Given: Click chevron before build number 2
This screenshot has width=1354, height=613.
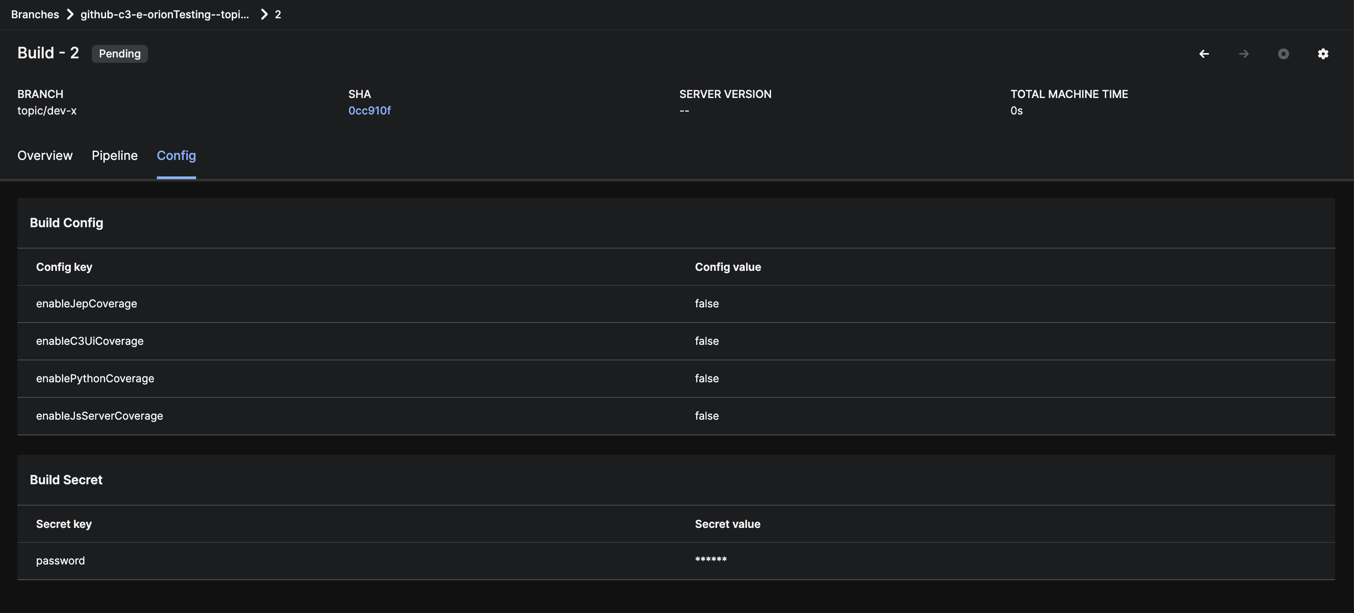Looking at the screenshot, I should coord(264,14).
